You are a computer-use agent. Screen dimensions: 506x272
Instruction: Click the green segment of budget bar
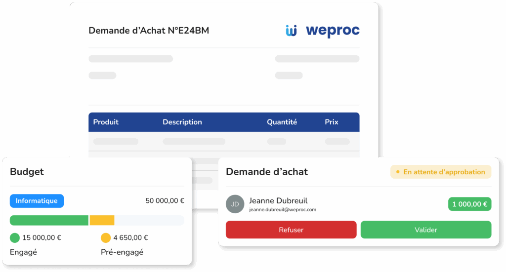(49, 220)
